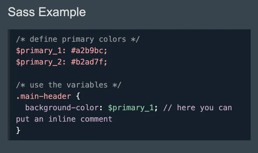Click the "// here you can" inline comment
The height and width of the screenshot is (153, 258).
(x=197, y=108)
